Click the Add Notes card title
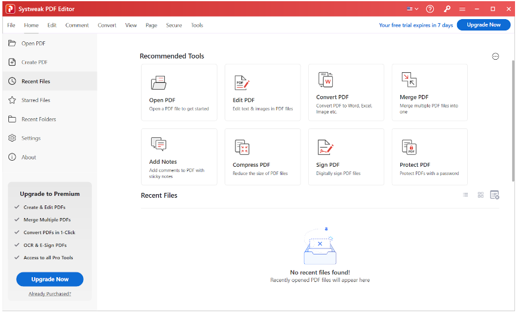 point(163,162)
